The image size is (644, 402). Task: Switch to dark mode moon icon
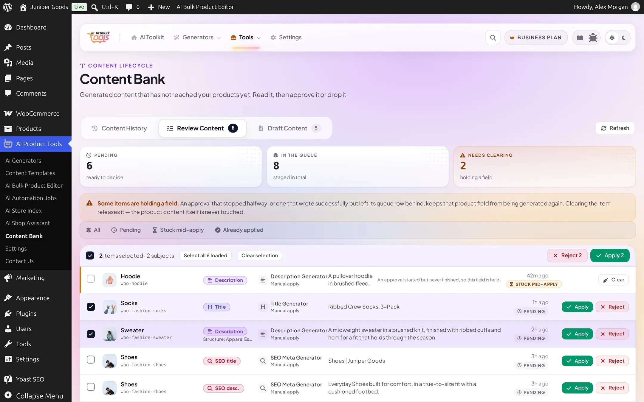(x=623, y=38)
